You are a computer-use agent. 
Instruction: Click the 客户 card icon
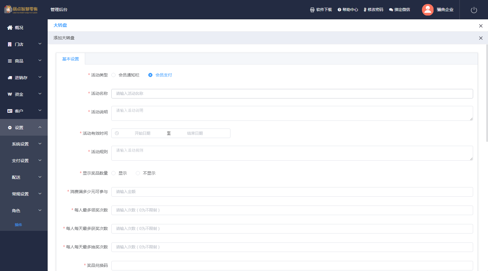click(10, 111)
